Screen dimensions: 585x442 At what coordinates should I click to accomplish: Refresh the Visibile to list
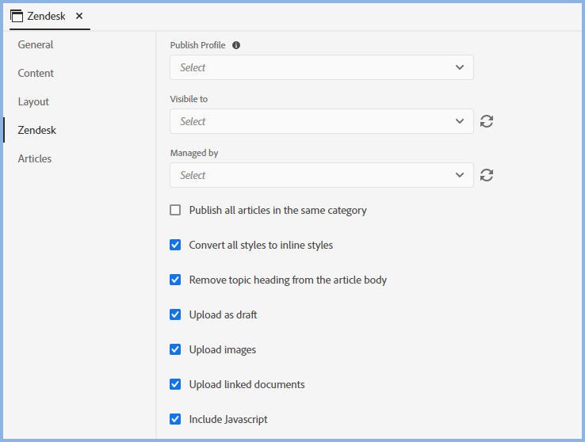487,121
